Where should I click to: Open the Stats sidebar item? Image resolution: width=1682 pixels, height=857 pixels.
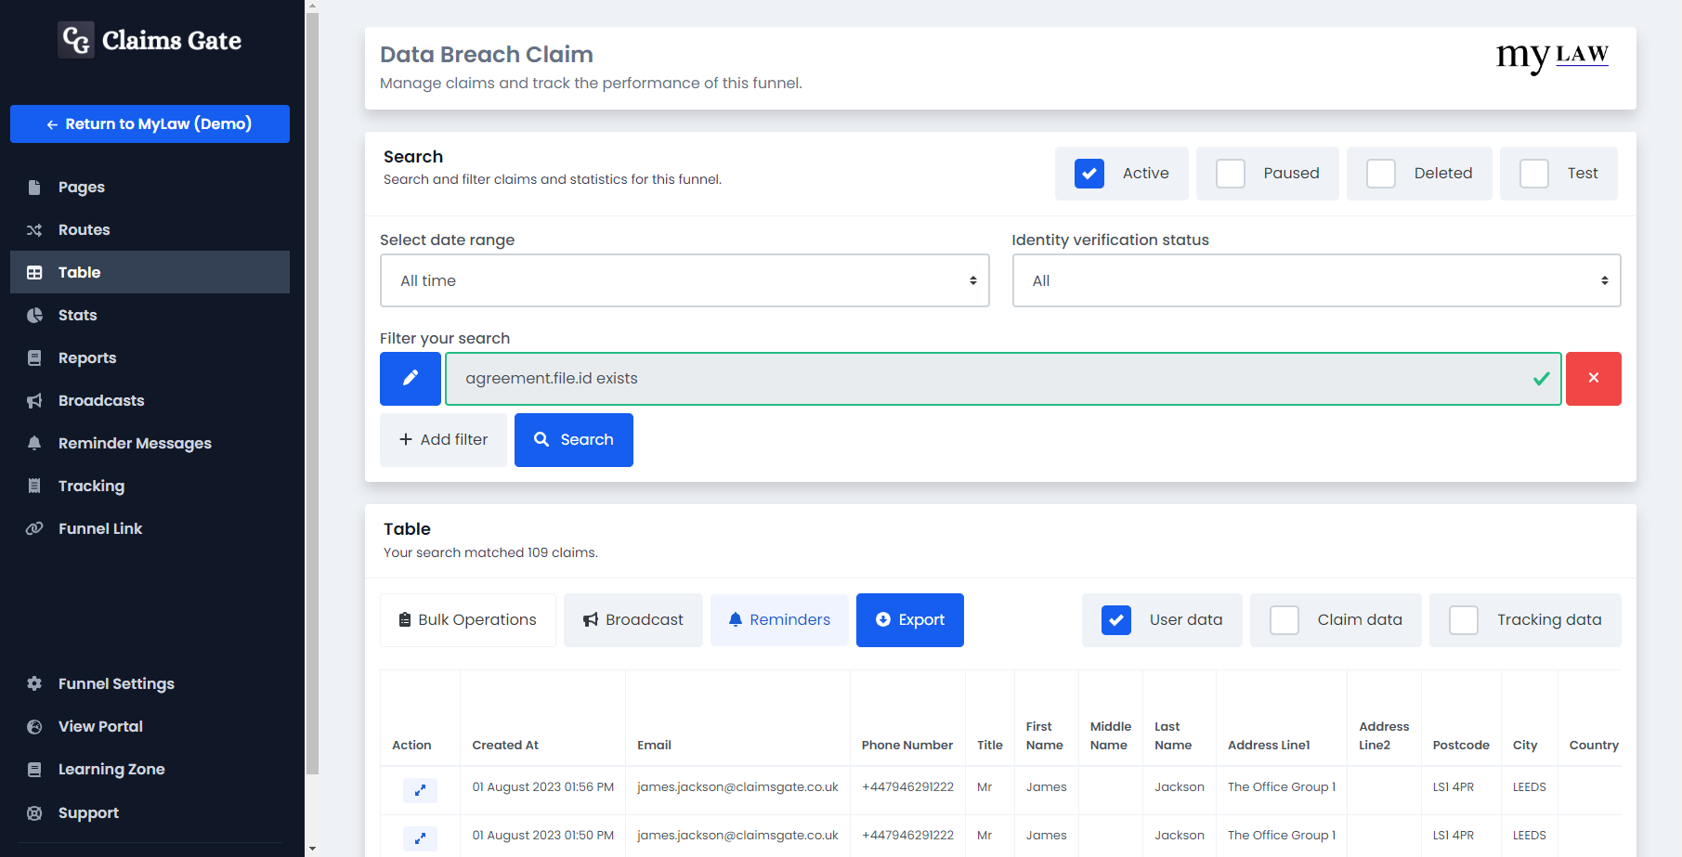150,316
